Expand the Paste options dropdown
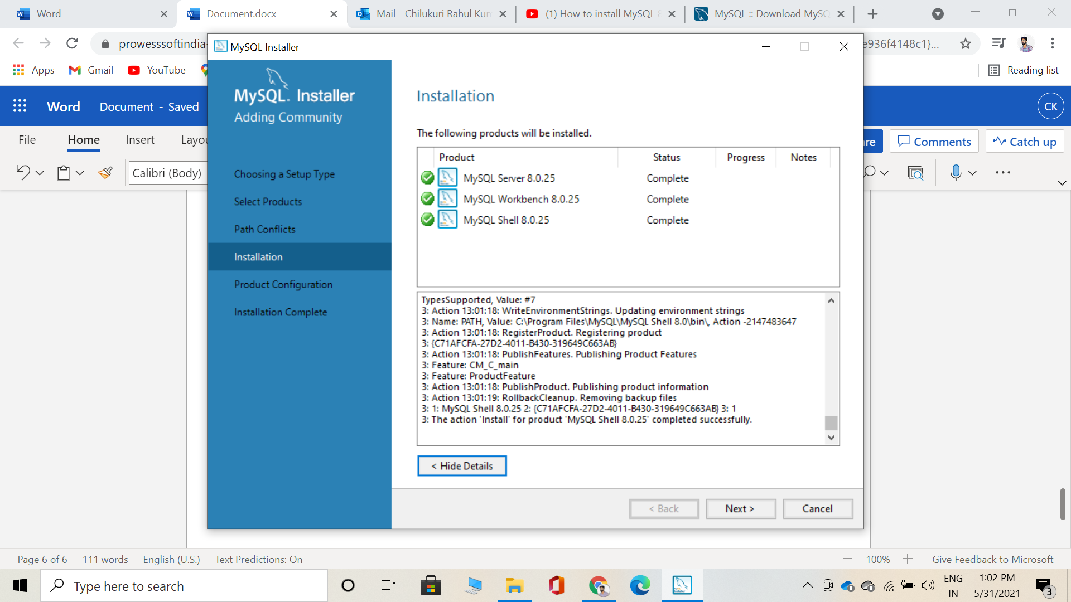1071x602 pixels. click(x=80, y=173)
